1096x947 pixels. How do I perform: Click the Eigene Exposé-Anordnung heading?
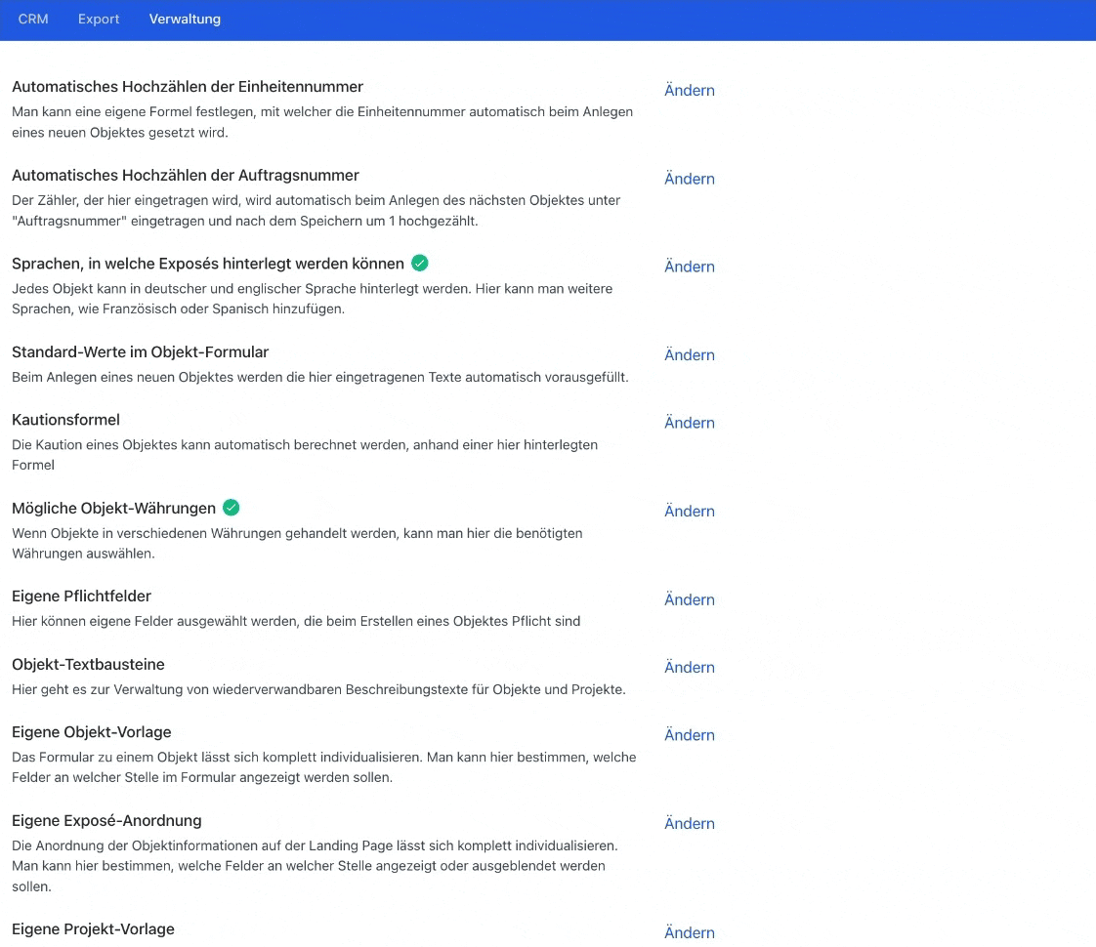[106, 820]
